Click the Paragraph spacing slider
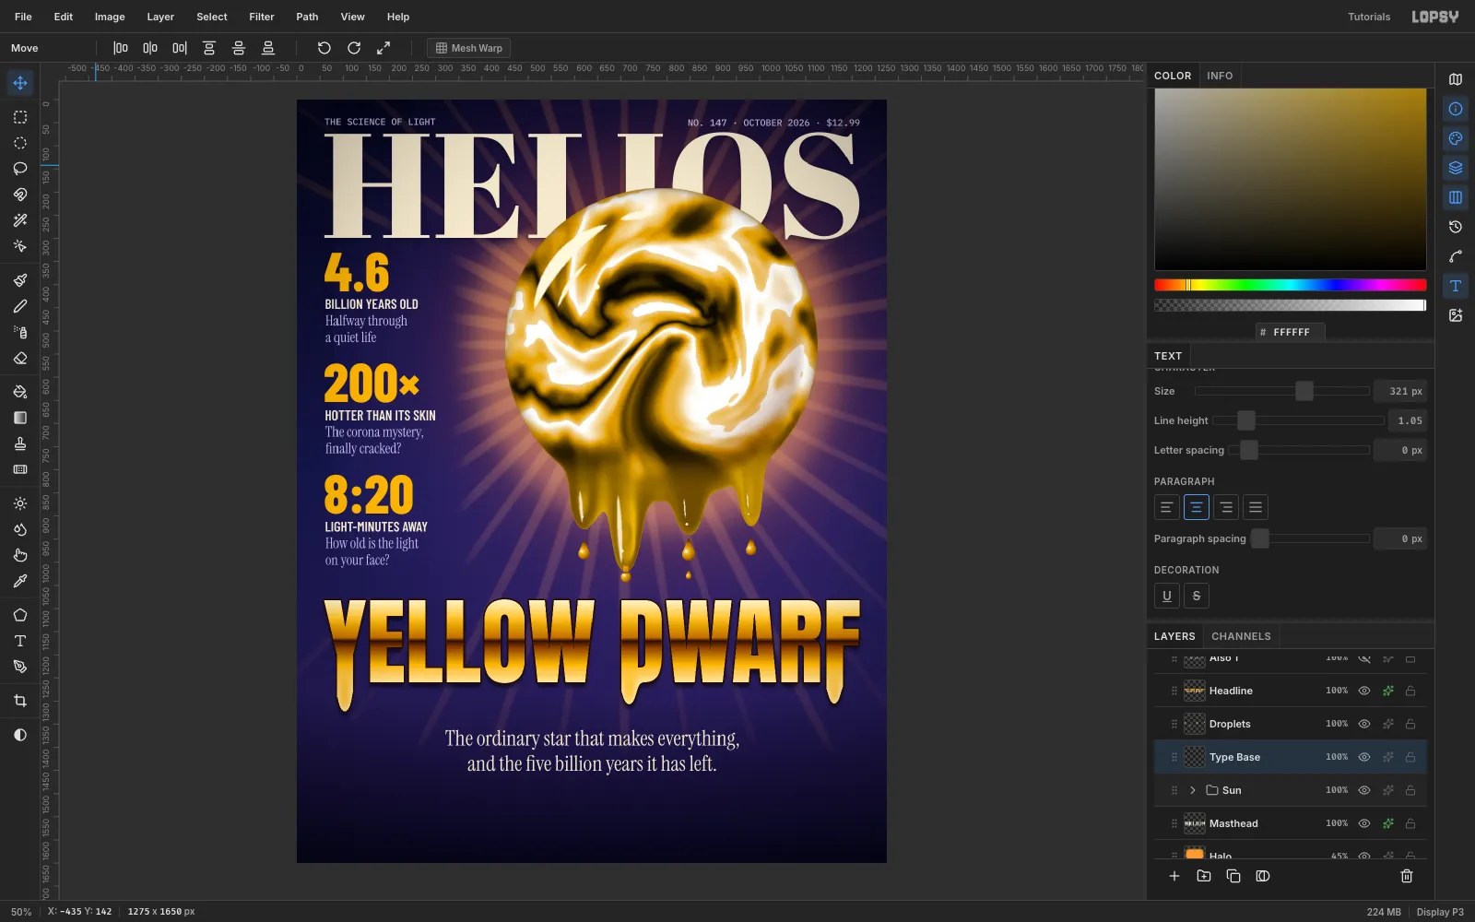 pos(1310,538)
